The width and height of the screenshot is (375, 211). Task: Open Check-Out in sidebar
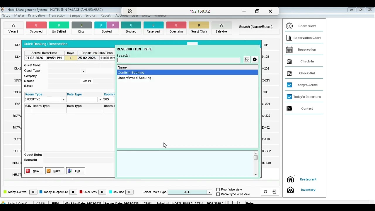[x=304, y=73]
